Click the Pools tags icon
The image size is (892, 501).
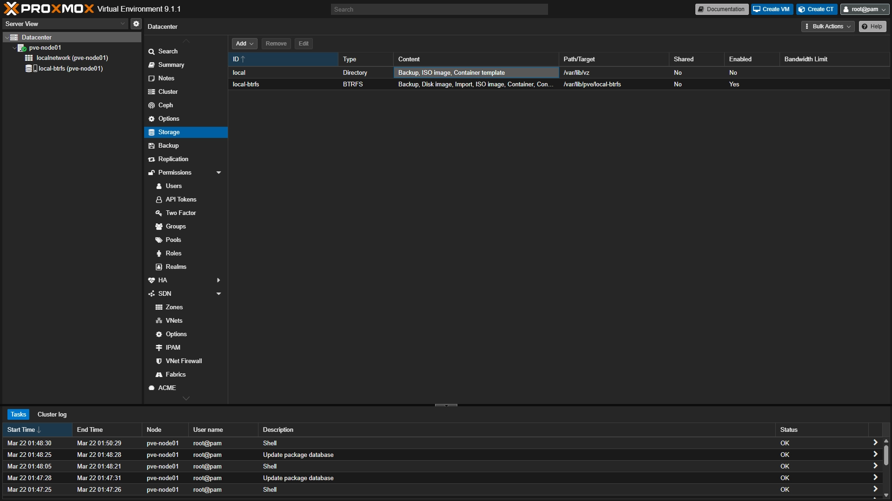159,240
